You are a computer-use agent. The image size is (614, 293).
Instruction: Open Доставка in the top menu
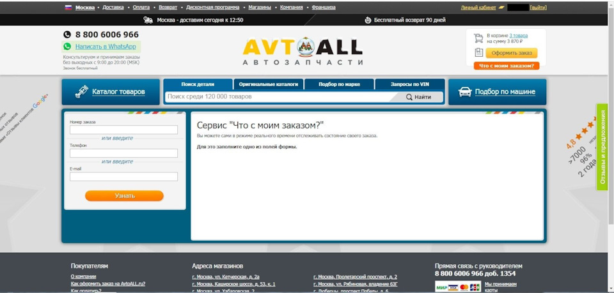(113, 8)
